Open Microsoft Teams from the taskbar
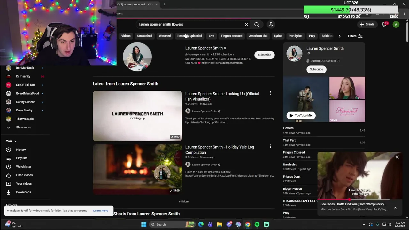The height and width of the screenshot is (230, 409). point(210,224)
